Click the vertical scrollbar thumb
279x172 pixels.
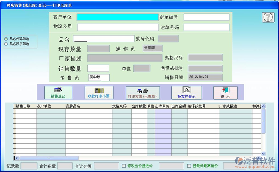point(263,121)
